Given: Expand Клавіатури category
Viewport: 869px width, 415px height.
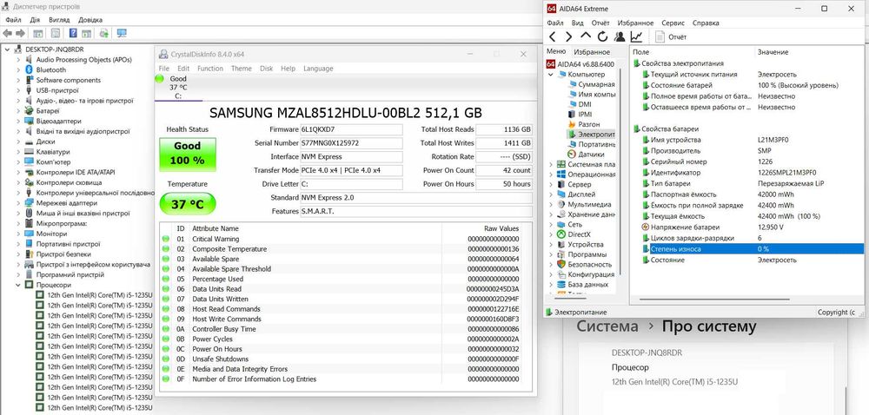Looking at the screenshot, I should point(18,152).
